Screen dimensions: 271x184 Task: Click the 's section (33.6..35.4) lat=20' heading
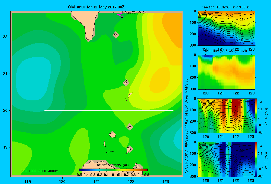pos(226,51)
